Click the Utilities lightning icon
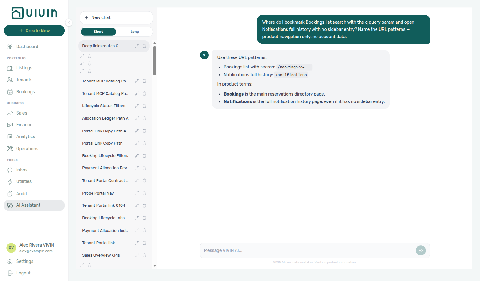 click(x=10, y=182)
